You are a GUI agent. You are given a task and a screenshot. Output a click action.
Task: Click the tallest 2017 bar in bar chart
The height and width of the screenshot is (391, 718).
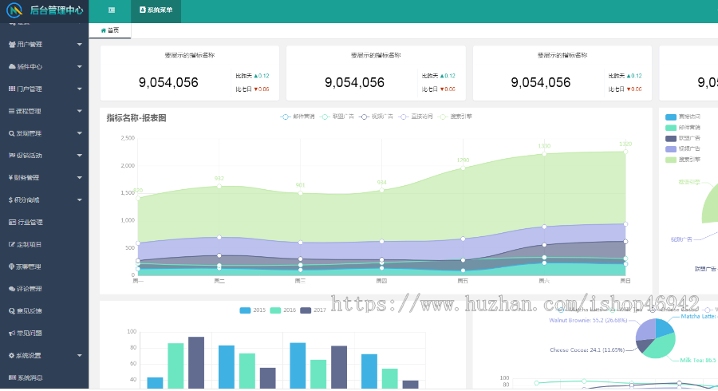click(196, 362)
